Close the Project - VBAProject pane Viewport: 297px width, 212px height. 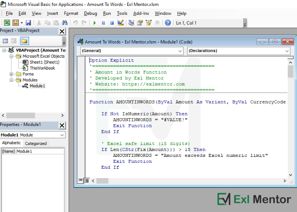tap(62, 31)
